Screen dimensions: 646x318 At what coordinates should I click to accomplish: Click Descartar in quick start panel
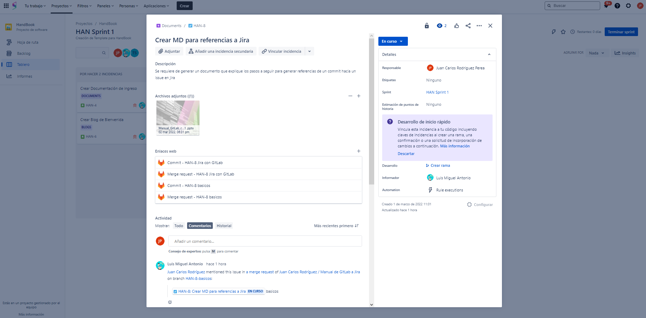click(x=406, y=154)
